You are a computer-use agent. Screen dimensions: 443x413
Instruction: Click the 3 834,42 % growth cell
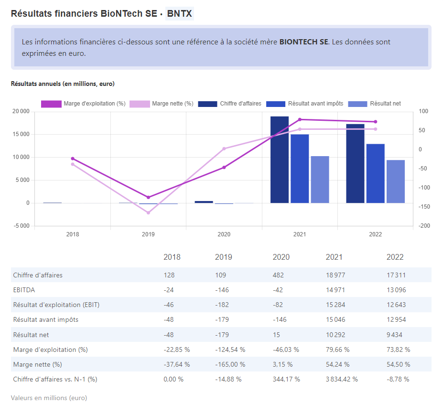[x=342, y=379]
